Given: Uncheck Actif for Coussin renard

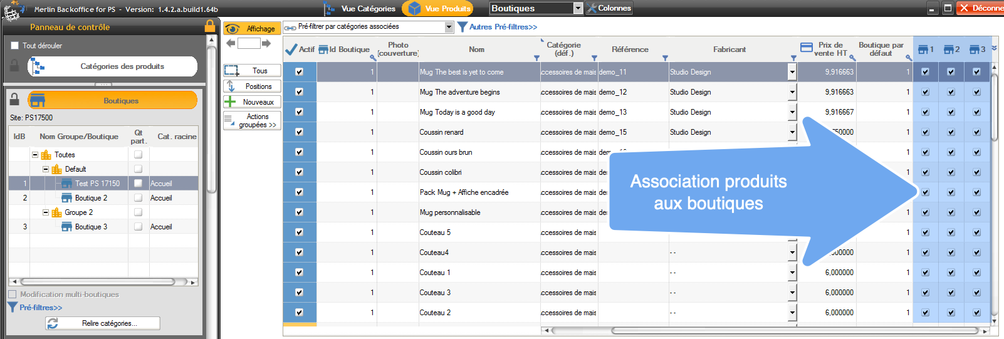Looking at the screenshot, I should tap(299, 132).
